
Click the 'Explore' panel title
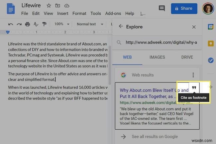pyautogui.click(x=134, y=27)
